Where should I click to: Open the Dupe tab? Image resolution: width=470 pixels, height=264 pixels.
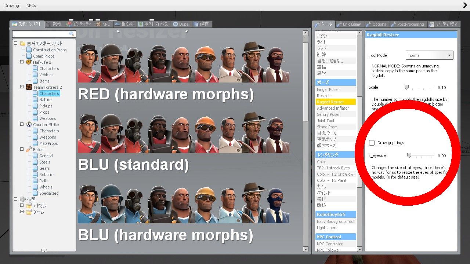181,24
